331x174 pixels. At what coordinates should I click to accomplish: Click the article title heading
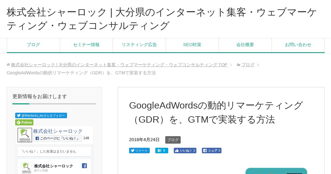tap(216, 112)
